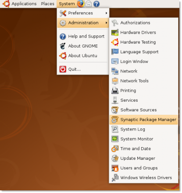The image size is (182, 193).
Task: Click the red power icon for Quit
Action: click(x=63, y=69)
